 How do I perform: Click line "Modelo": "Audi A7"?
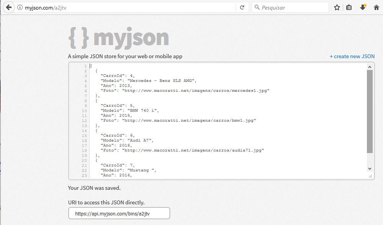[x=127, y=140]
